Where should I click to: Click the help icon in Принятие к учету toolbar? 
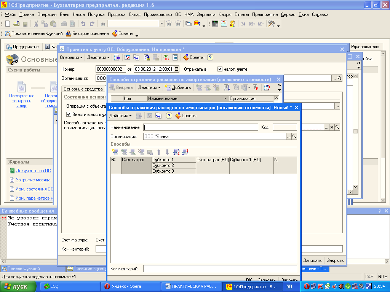pyautogui.click(x=210, y=58)
